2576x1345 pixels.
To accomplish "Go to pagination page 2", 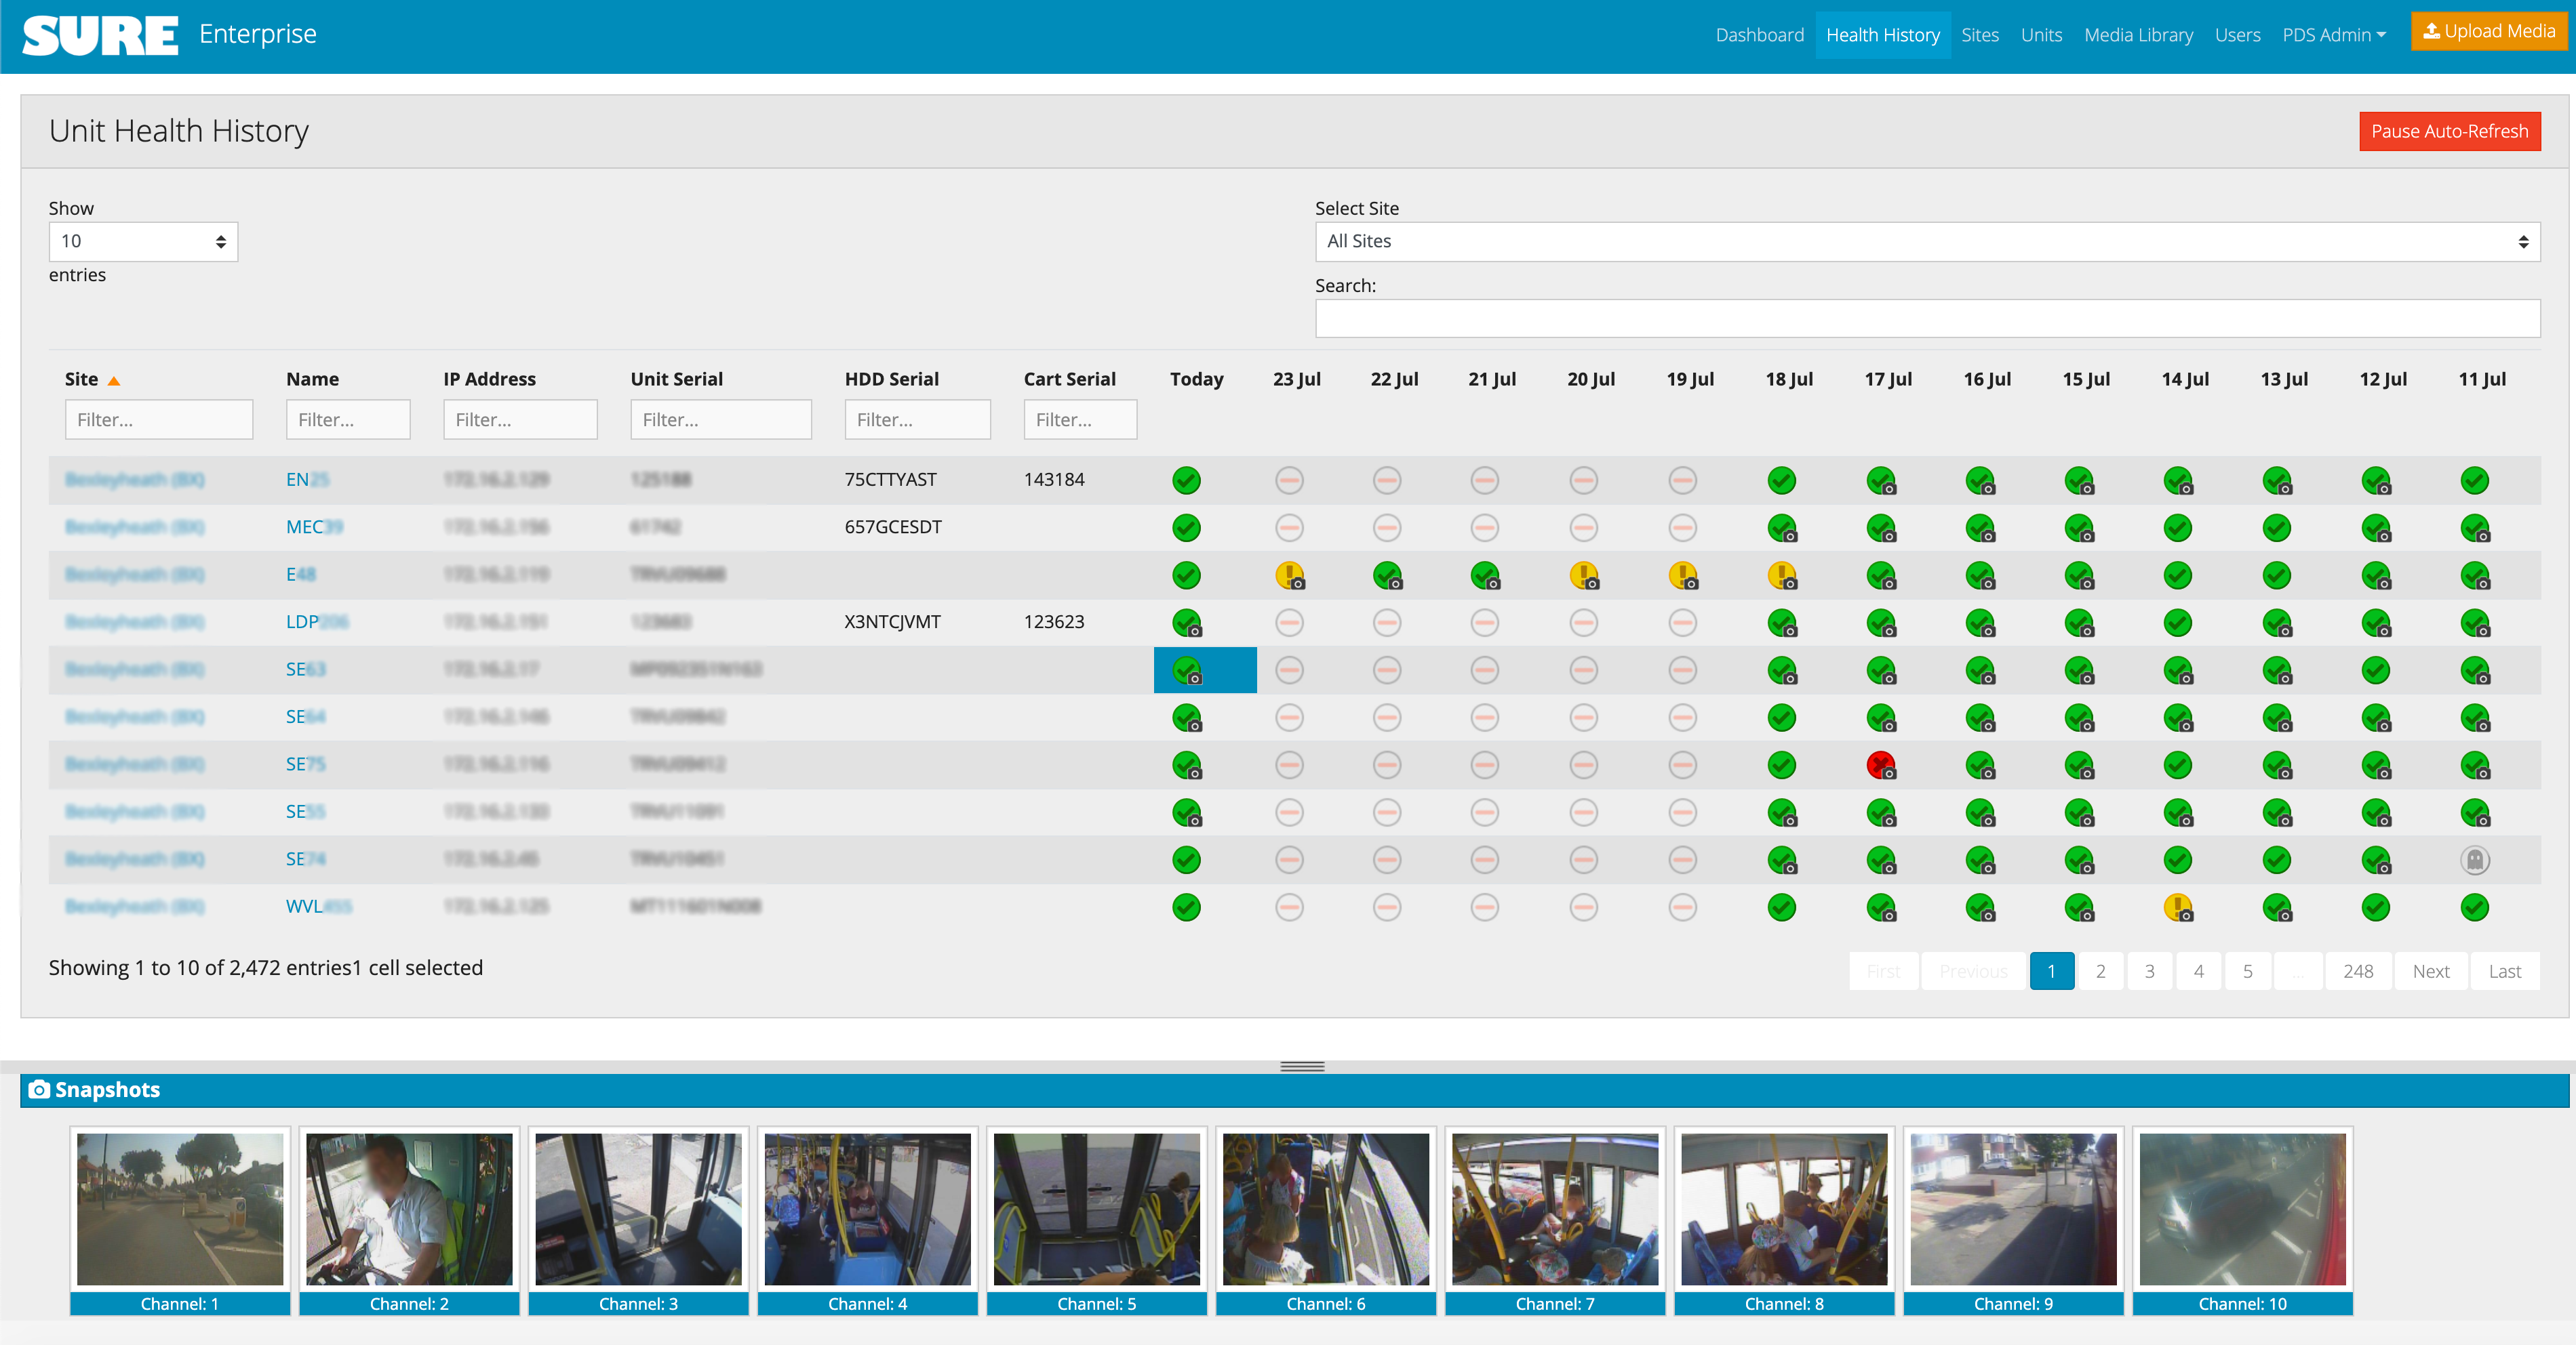I will point(2100,970).
